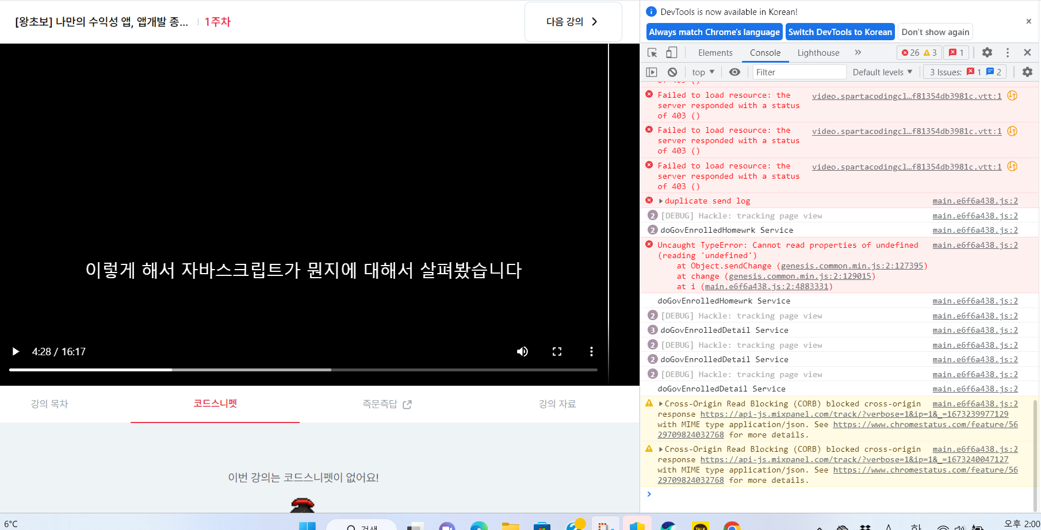Open DevTools customize kebab menu
The width and height of the screenshot is (1041, 530).
click(x=1008, y=52)
